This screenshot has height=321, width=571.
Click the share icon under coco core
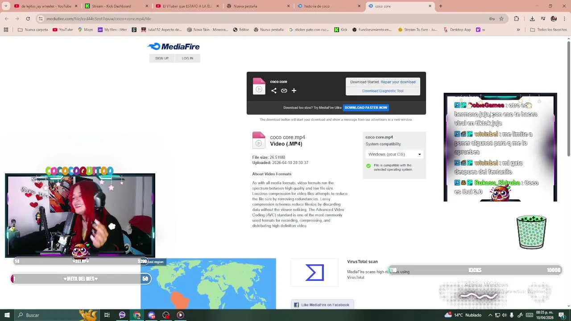[274, 91]
